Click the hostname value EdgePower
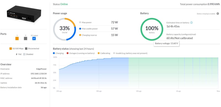Screen dimensions: 221x107 tap(41, 69)
